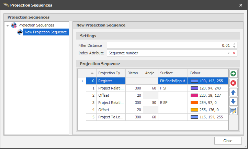Click the Close button
The height and width of the screenshot is (149, 248).
coord(228,141)
